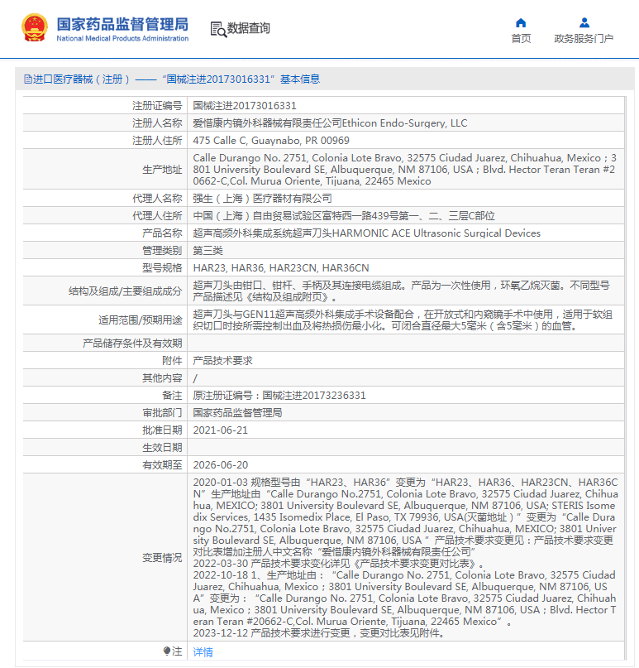Click 审批部门 value 国家药品监督管理局
This screenshot has width=639, height=668.
pyautogui.click(x=237, y=413)
